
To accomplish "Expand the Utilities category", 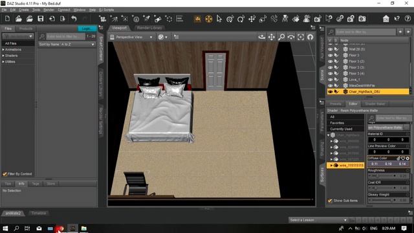I will (3, 61).
